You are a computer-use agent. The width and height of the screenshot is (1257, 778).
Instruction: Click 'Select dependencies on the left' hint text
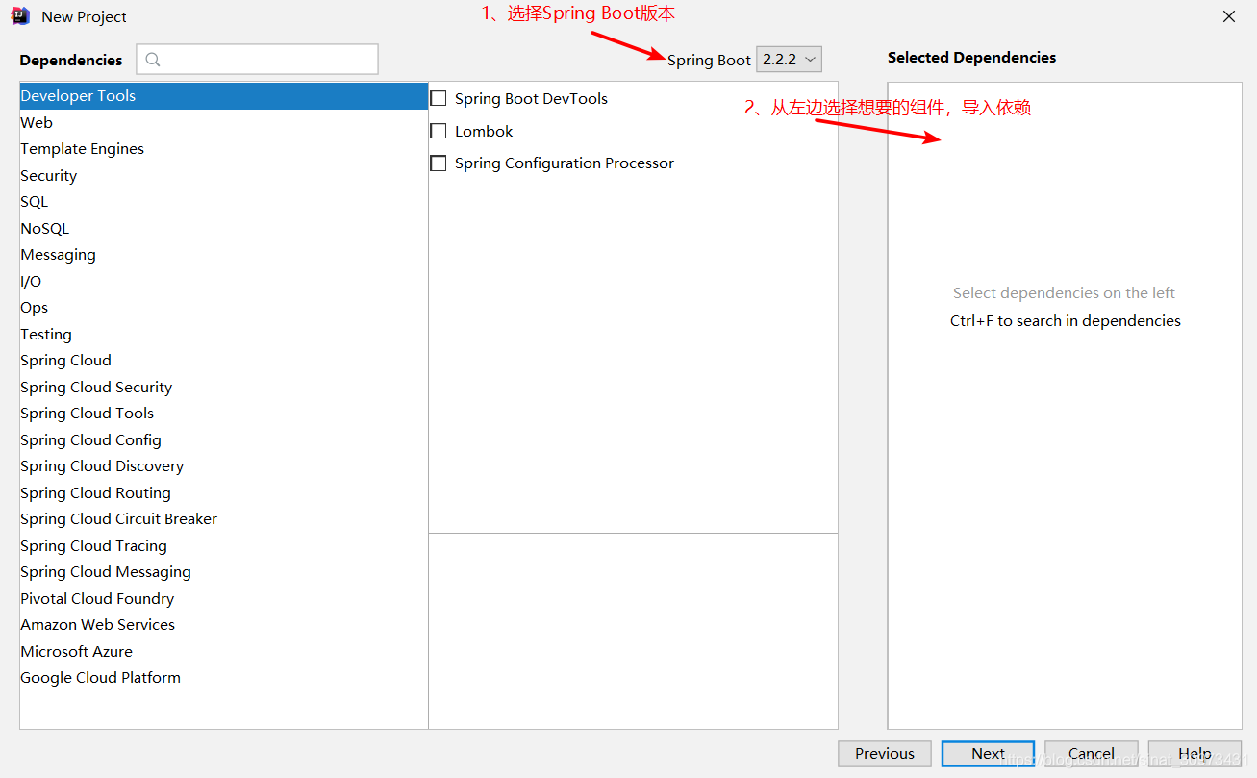click(x=1065, y=293)
